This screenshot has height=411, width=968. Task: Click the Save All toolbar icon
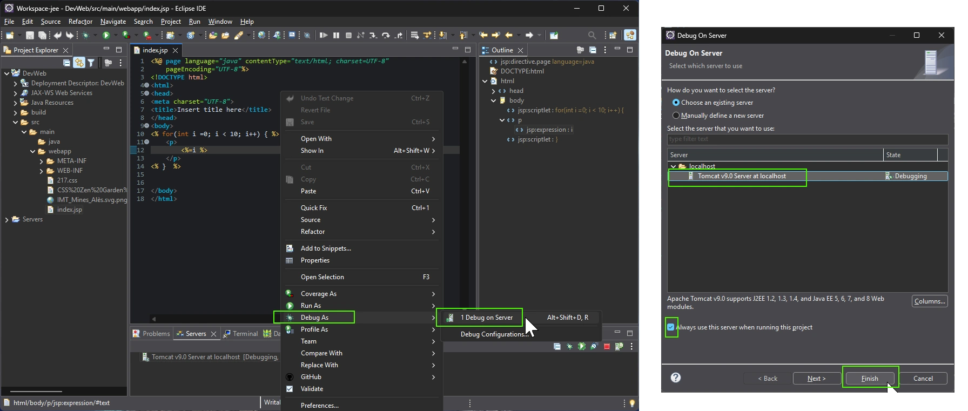pos(42,35)
